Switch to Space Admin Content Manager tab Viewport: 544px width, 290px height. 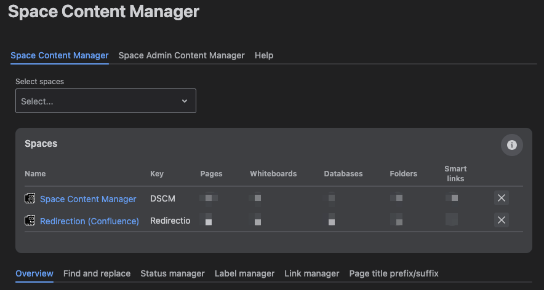point(182,55)
